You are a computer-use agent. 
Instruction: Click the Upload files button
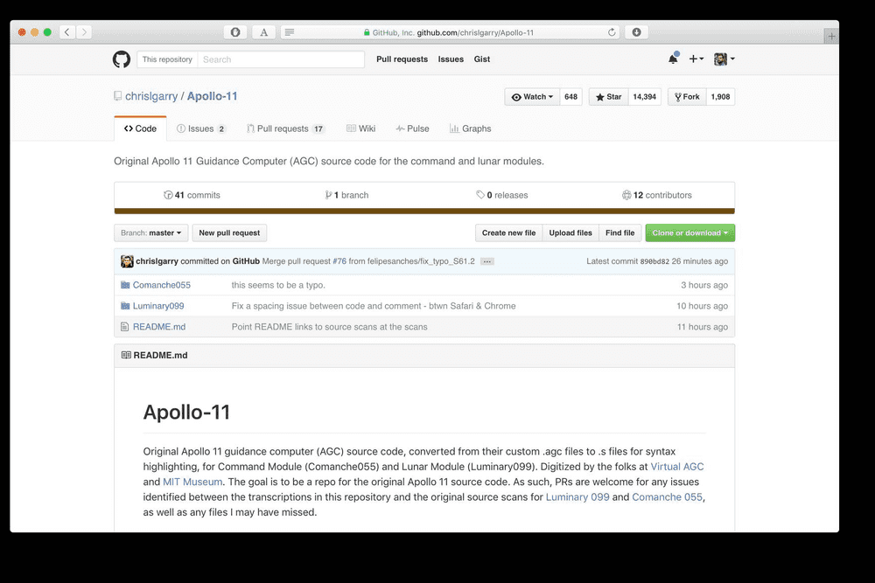[x=570, y=233]
